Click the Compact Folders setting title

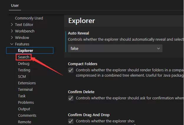point(83,64)
